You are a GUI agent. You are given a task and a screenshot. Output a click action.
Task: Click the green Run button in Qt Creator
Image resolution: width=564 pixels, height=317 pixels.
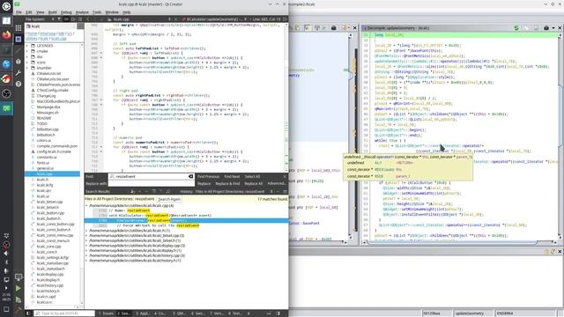[x=19, y=288]
